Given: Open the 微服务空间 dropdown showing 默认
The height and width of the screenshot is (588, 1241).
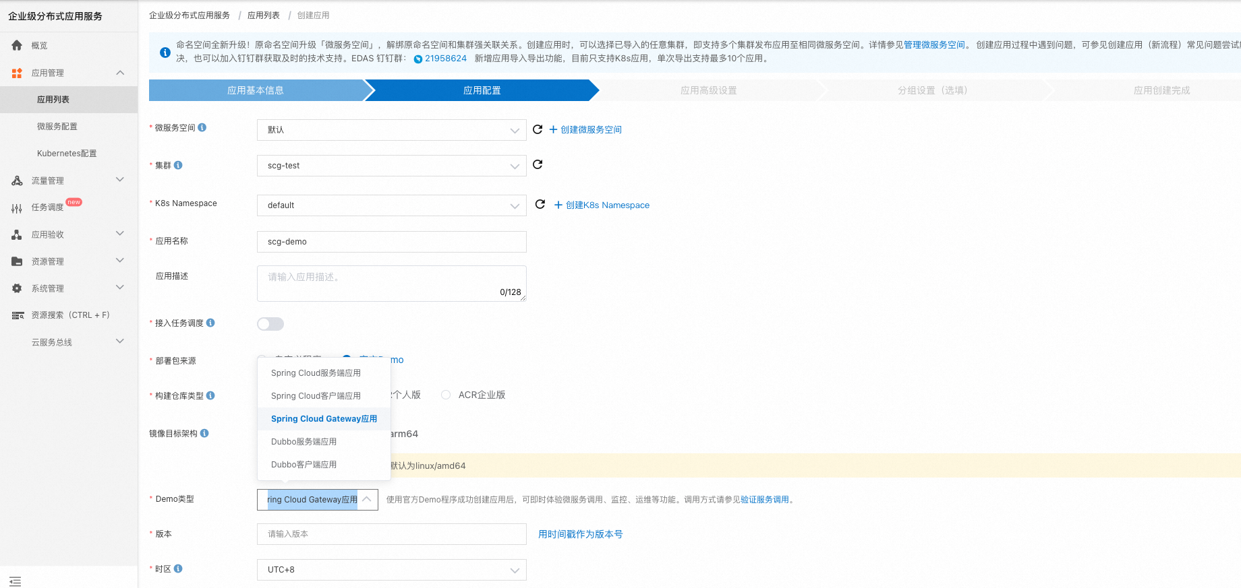Looking at the screenshot, I should coord(392,130).
